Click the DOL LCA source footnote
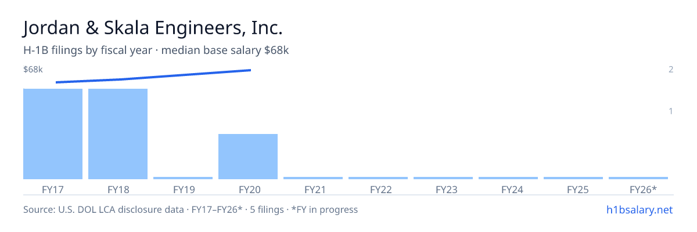Screen dimensions: 697x232 191,209
